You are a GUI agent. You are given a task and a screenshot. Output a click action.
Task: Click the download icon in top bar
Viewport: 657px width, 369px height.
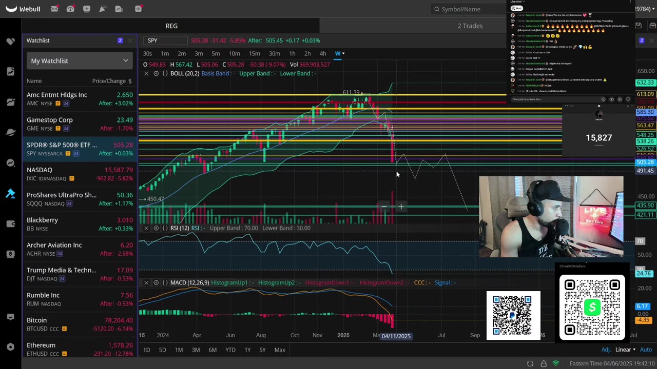point(87,9)
